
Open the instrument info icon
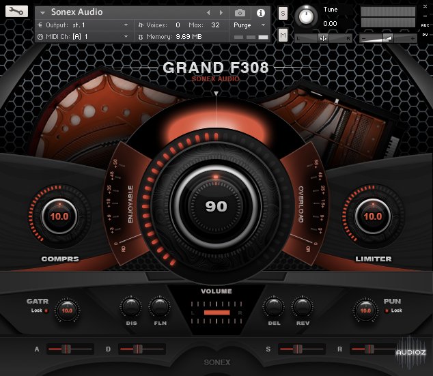point(261,13)
